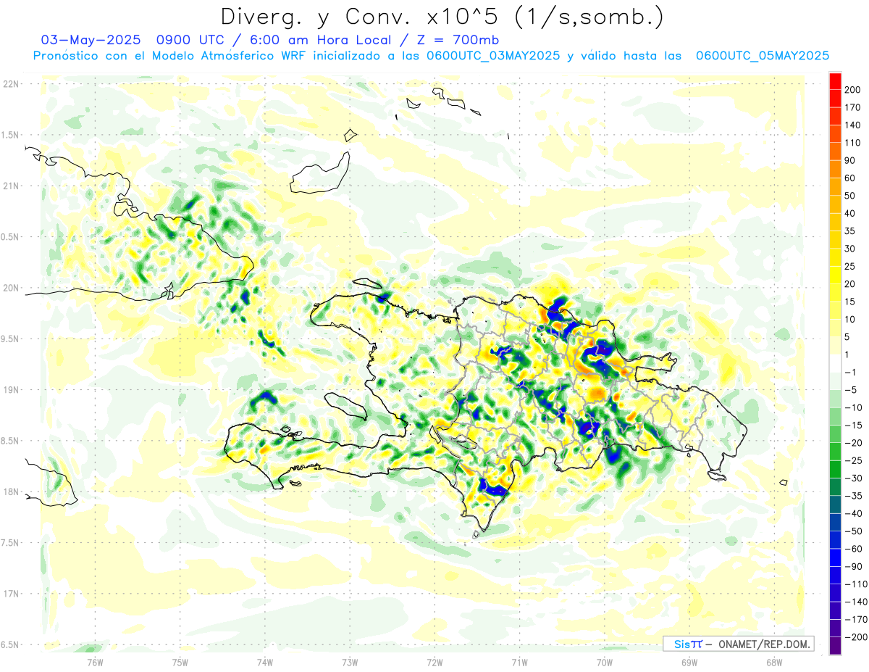This screenshot has width=869, height=672.
Task: Click the "71W" longitude label
Action: pyautogui.click(x=519, y=662)
